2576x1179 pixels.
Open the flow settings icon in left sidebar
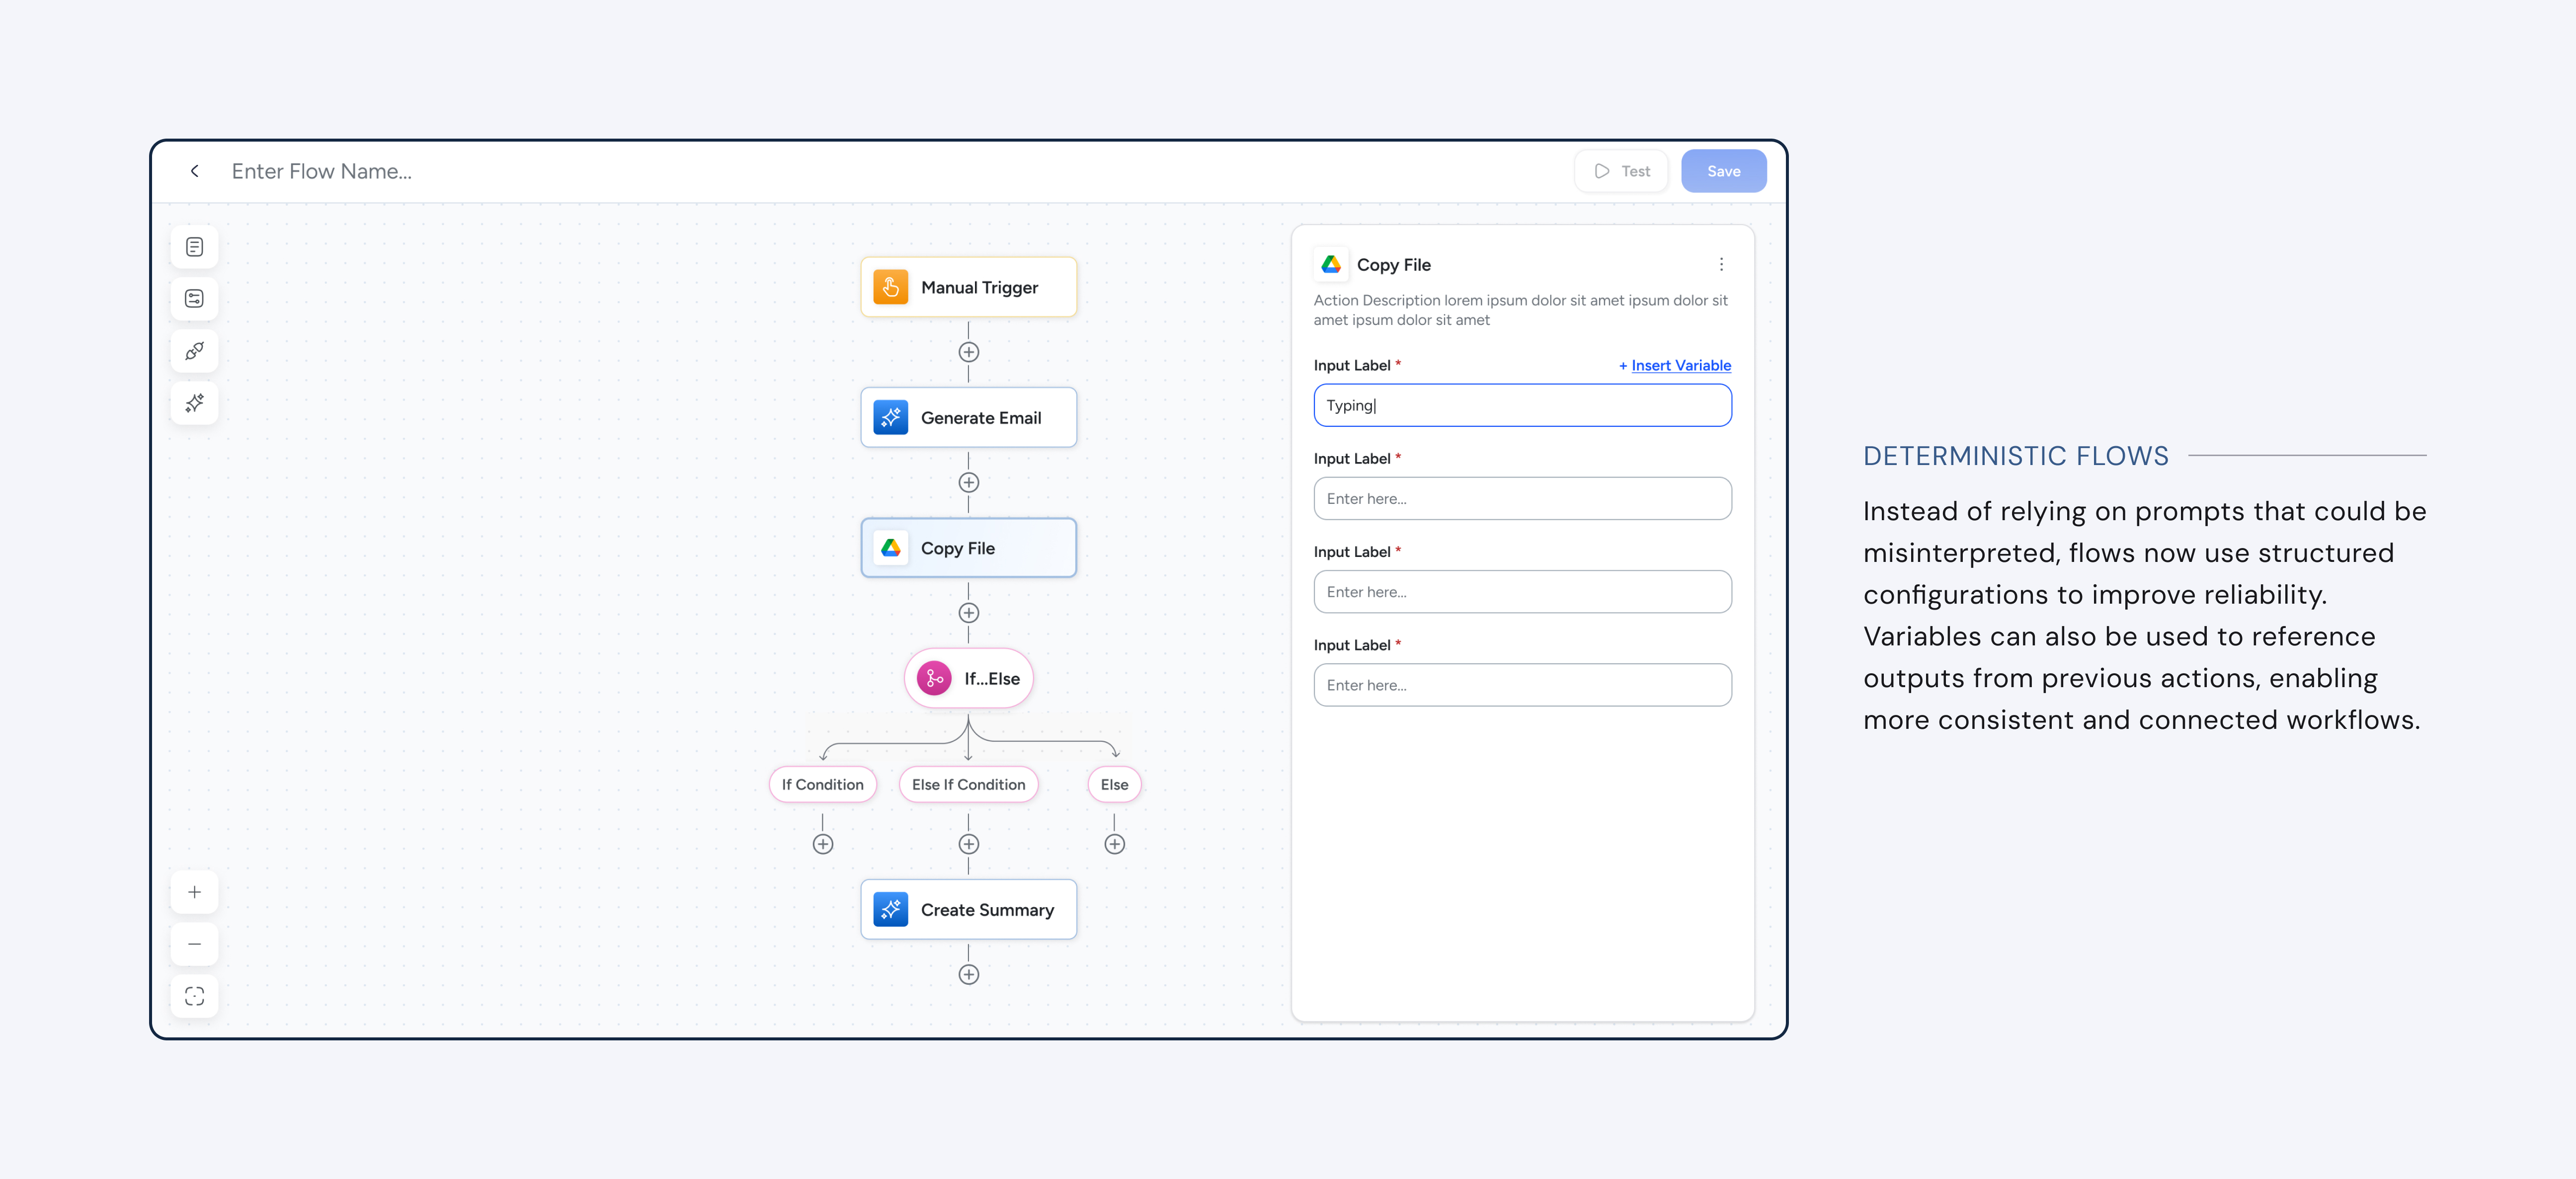tap(194, 298)
